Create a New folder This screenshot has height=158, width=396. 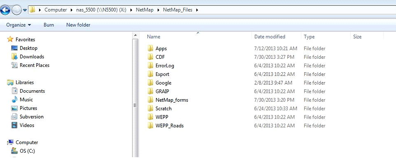coord(78,25)
